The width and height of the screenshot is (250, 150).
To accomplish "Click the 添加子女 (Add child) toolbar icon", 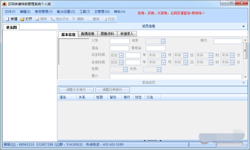I will 52,19.
